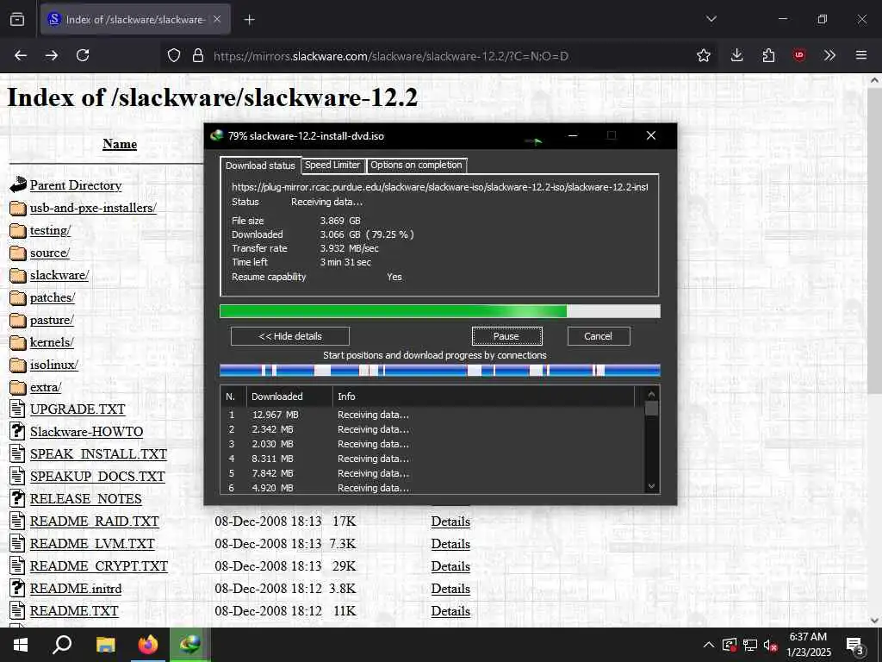The image size is (882, 662).
Task: Open Windows Start menu
Action: coord(21,645)
